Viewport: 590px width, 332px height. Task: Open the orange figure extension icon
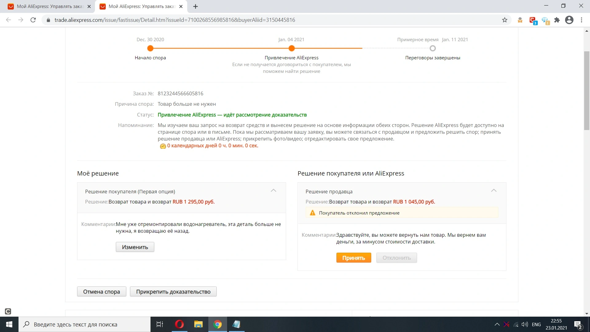pyautogui.click(x=520, y=20)
